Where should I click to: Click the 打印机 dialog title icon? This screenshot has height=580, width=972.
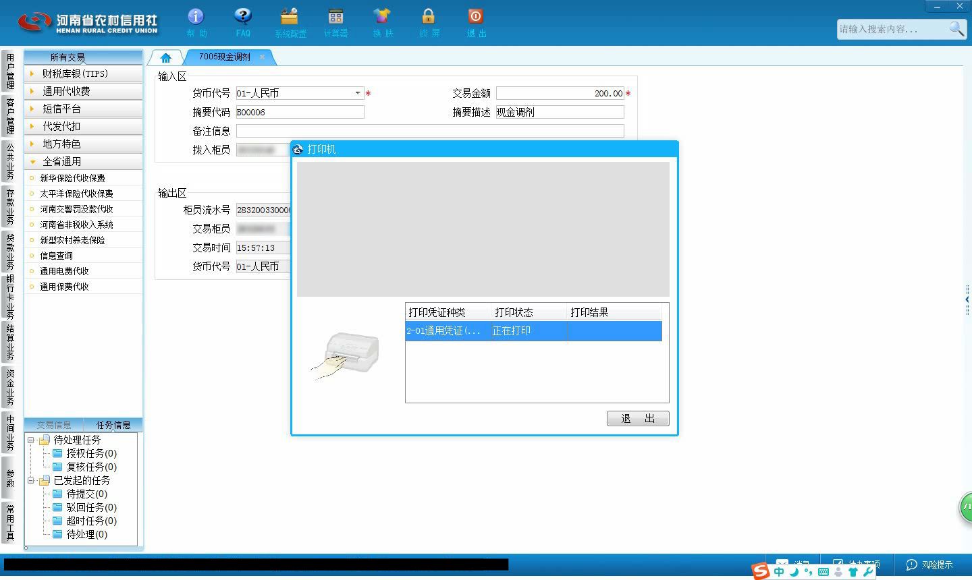[298, 149]
